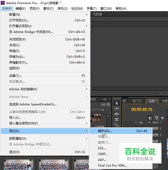Open the 素材(C) menu
Screen dimensions: 168x170
pyautogui.click(x=48, y=8)
